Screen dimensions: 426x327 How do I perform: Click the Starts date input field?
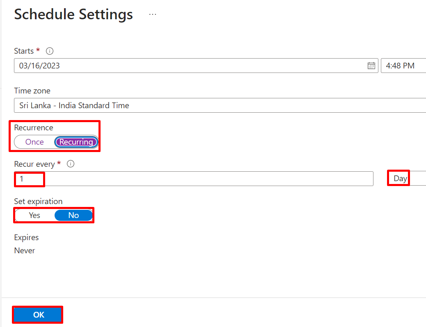pos(196,66)
